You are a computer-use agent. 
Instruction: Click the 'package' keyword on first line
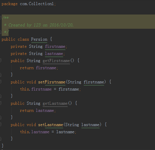pos(10,4)
